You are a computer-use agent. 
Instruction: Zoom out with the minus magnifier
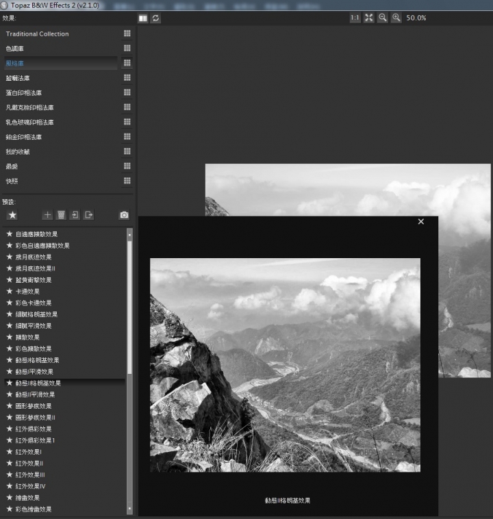click(x=382, y=18)
